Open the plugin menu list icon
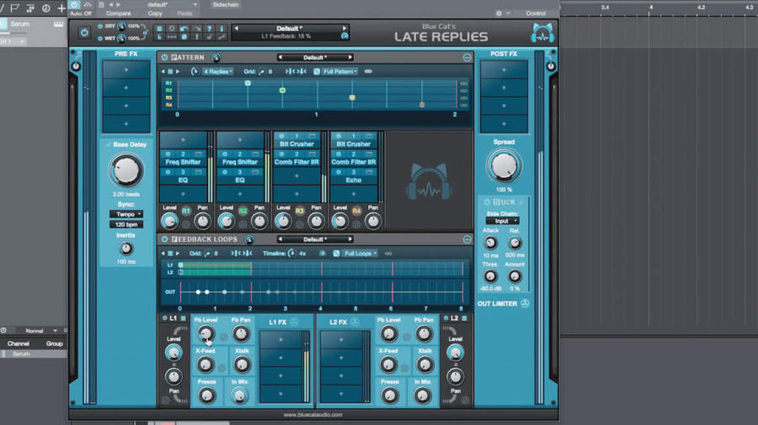 coord(159,29)
